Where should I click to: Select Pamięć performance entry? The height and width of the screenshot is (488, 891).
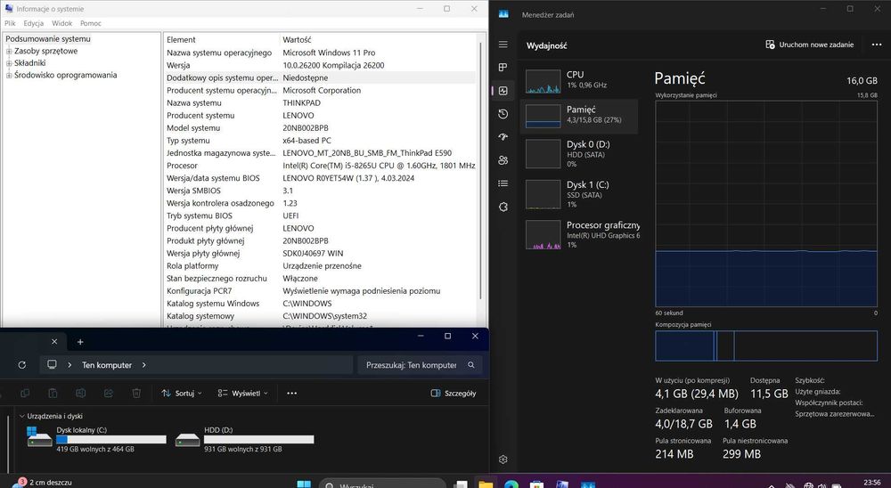580,116
